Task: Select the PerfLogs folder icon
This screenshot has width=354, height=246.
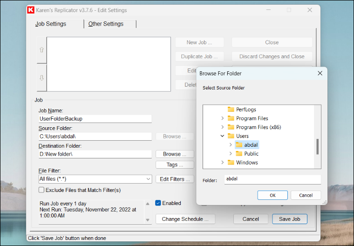Action: [x=231, y=109]
